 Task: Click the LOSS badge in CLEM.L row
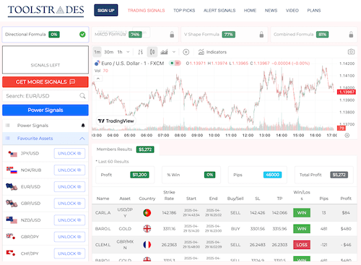point(302,245)
